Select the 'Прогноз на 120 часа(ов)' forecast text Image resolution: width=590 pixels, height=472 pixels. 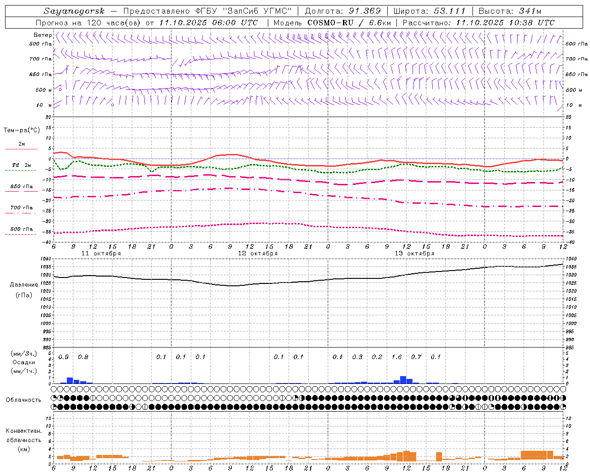(x=88, y=23)
